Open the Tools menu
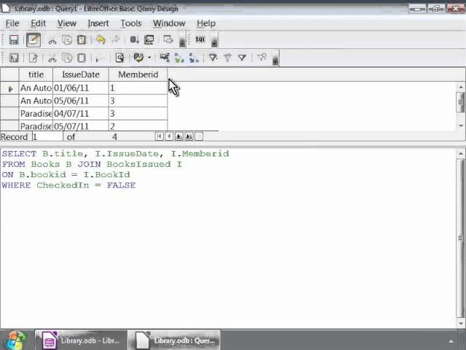This screenshot has width=466, height=350. [131, 23]
